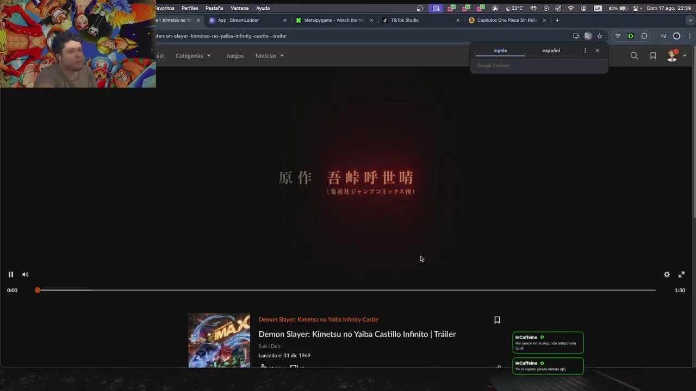Open the watchlist bookmark in site header
The image size is (696, 391).
point(653,55)
